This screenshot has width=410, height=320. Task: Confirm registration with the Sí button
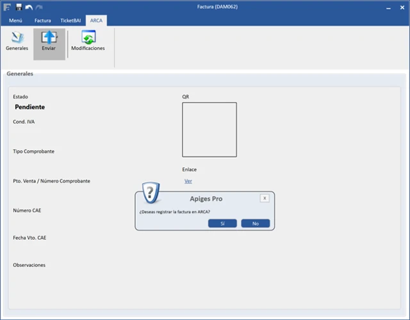222,223
